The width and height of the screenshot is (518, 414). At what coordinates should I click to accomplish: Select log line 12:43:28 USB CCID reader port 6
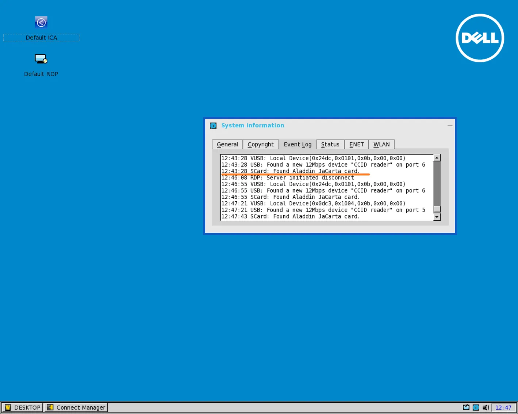point(323,165)
